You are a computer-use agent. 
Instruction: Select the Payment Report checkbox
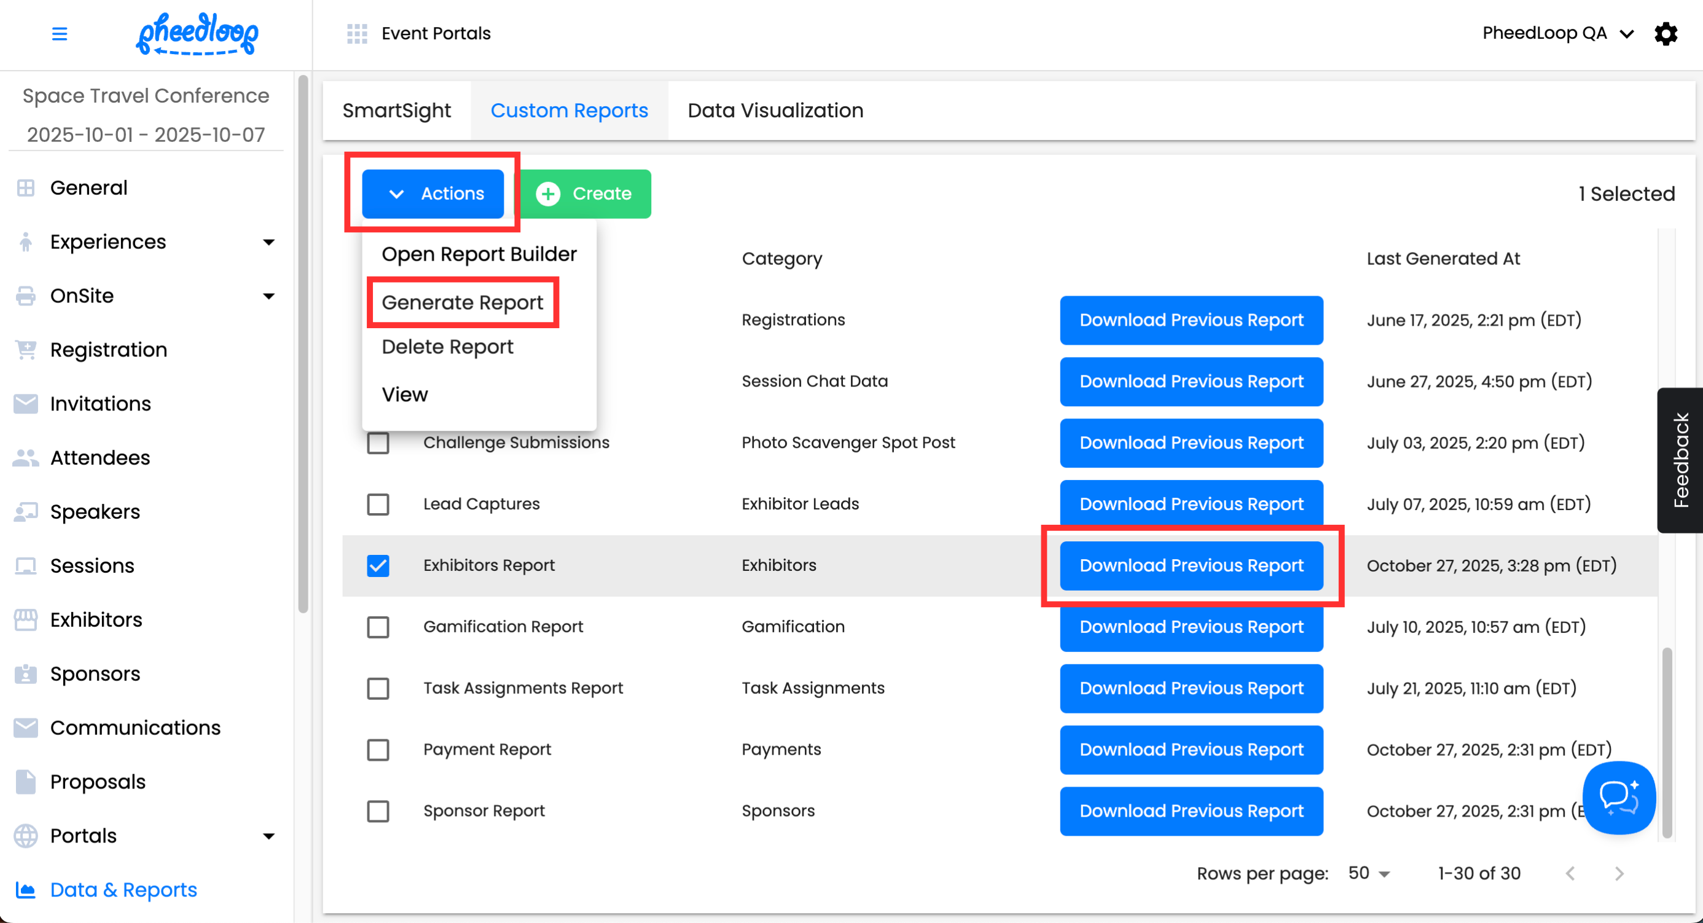click(x=378, y=749)
